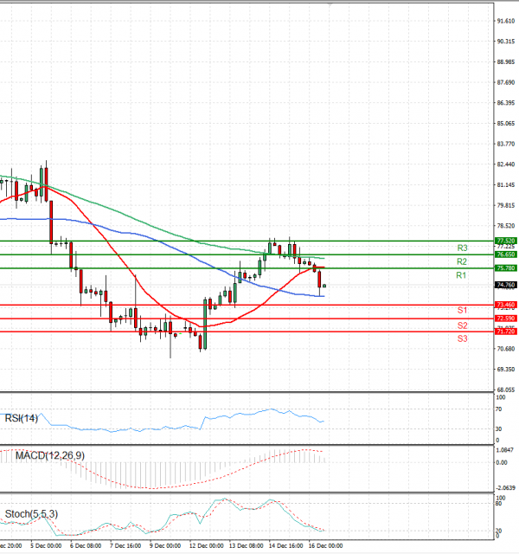Click the green 76.650 price tag
Screen dimensions: 519x554
click(x=505, y=254)
